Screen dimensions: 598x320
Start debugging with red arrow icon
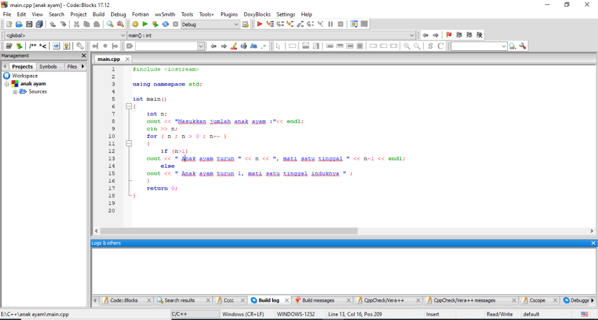pos(260,24)
